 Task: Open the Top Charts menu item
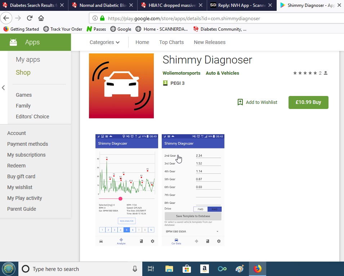click(x=171, y=42)
